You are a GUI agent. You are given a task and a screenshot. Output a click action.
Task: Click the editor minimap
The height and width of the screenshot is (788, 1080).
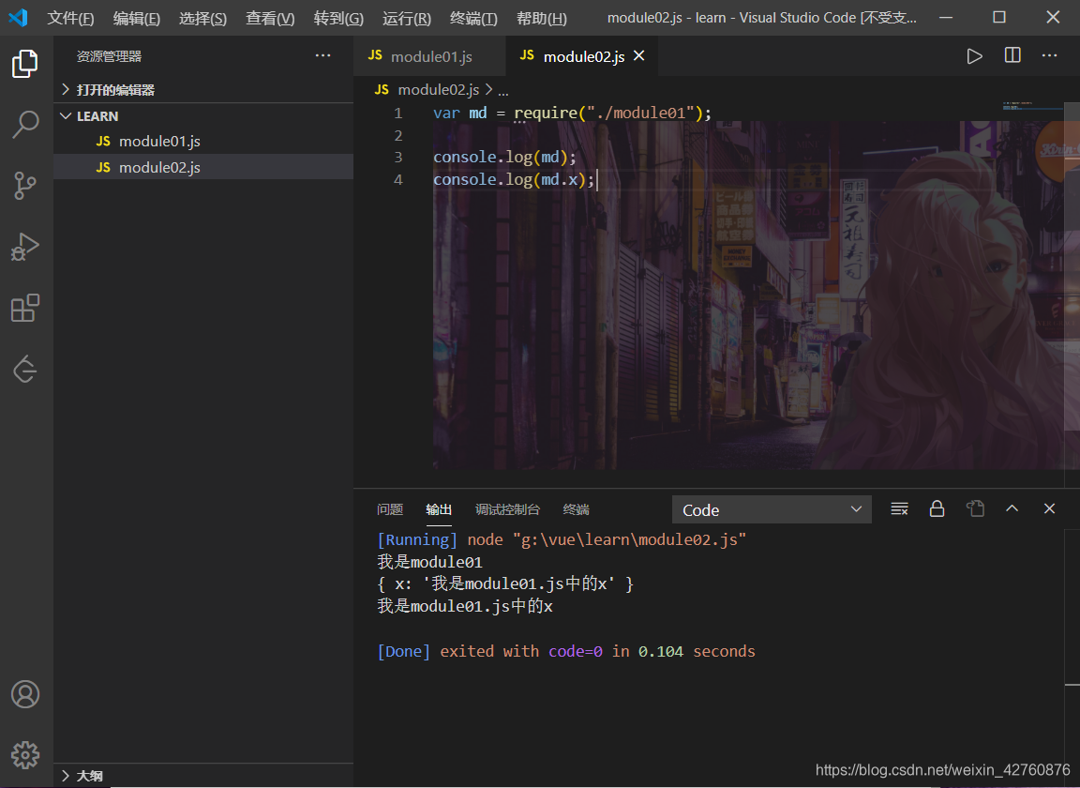(x=1031, y=108)
